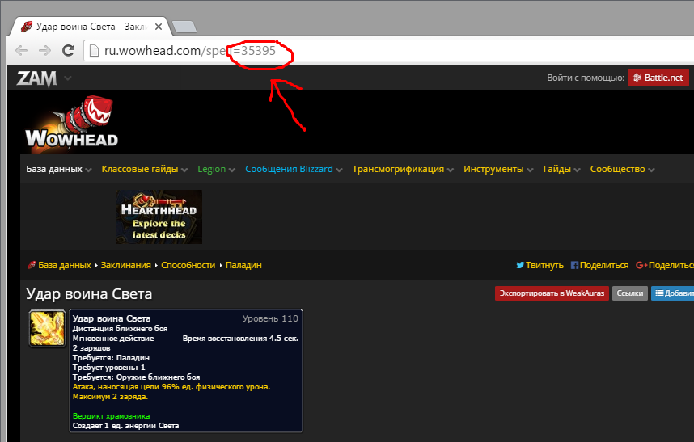Screen dimensions: 694x442
Task: Click Экспортировать в WeakAuras button
Action: (x=552, y=293)
